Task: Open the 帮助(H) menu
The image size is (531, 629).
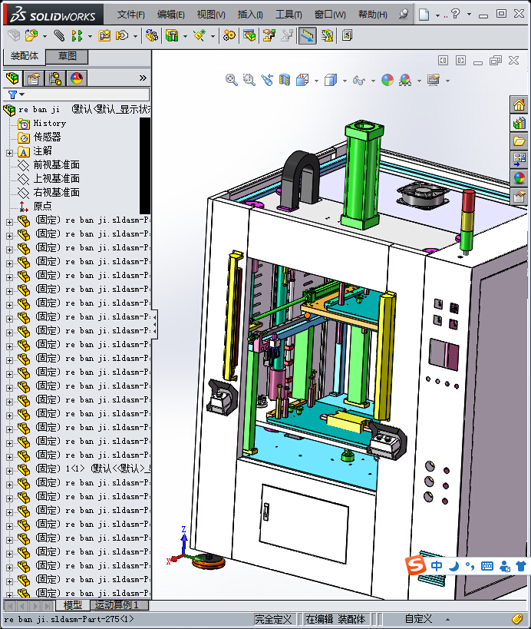Action: (x=372, y=15)
